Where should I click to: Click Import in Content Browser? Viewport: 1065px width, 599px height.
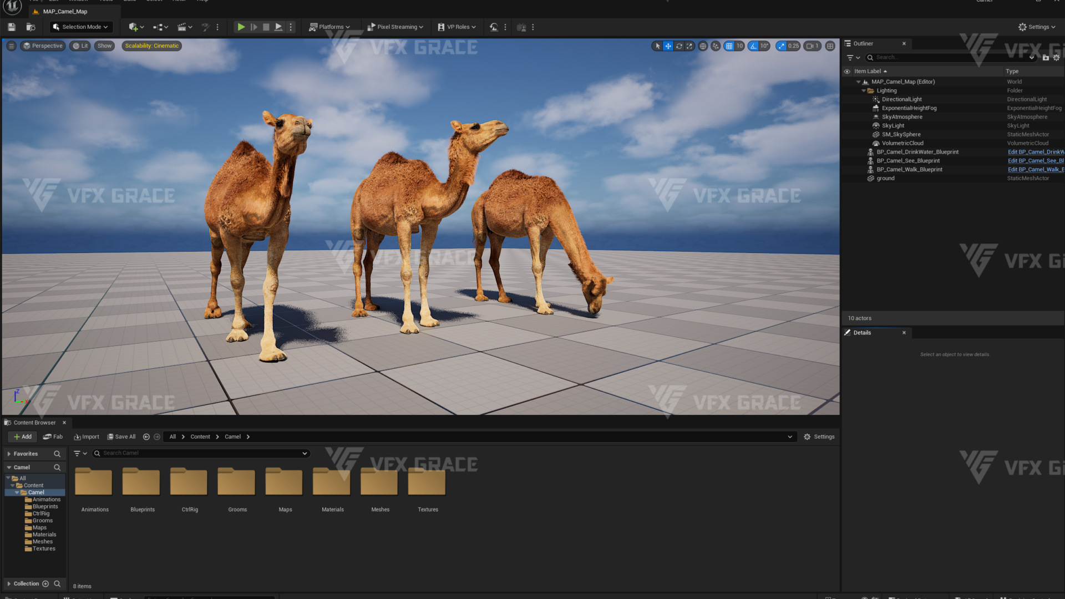click(87, 437)
